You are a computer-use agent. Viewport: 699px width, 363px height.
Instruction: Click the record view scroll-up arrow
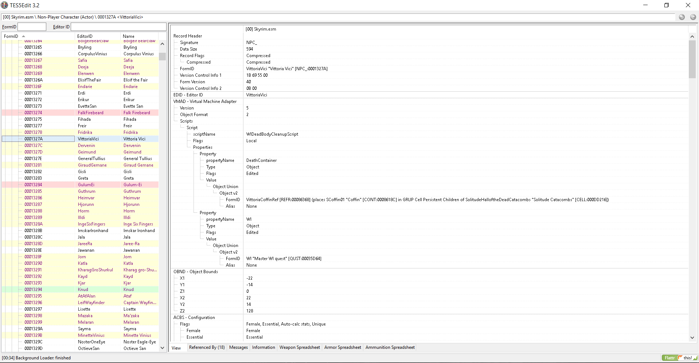[x=692, y=36]
